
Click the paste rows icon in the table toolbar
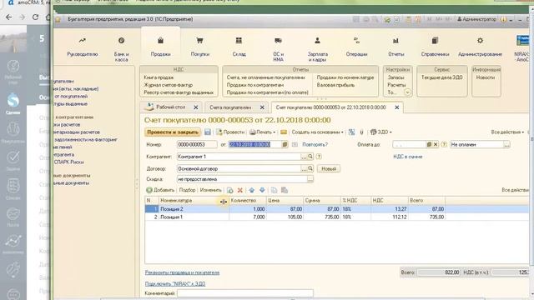coord(285,190)
